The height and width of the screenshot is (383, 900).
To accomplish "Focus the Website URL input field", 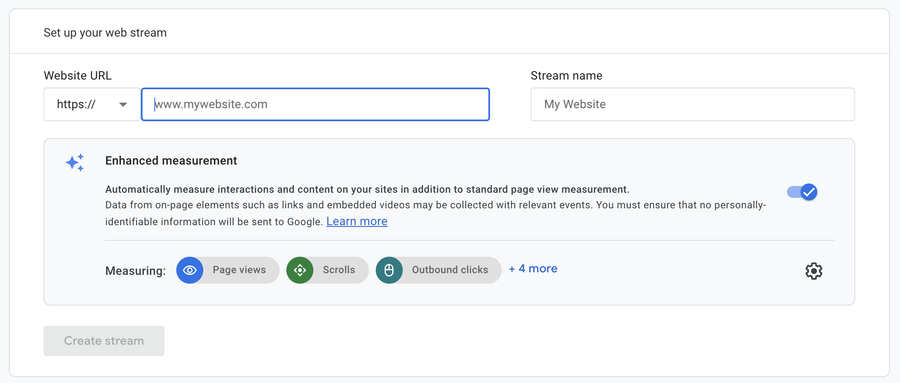I will pyautogui.click(x=315, y=104).
